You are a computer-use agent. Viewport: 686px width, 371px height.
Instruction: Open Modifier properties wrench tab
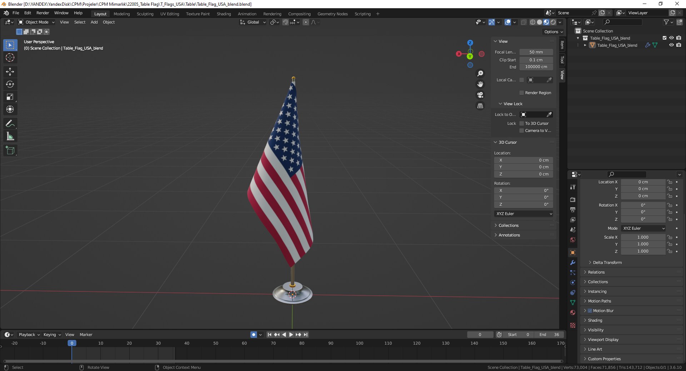coord(573,263)
